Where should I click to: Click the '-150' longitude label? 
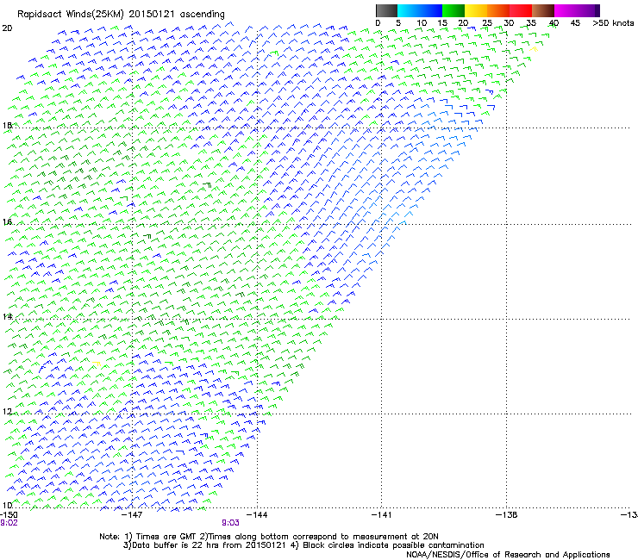tap(9, 515)
